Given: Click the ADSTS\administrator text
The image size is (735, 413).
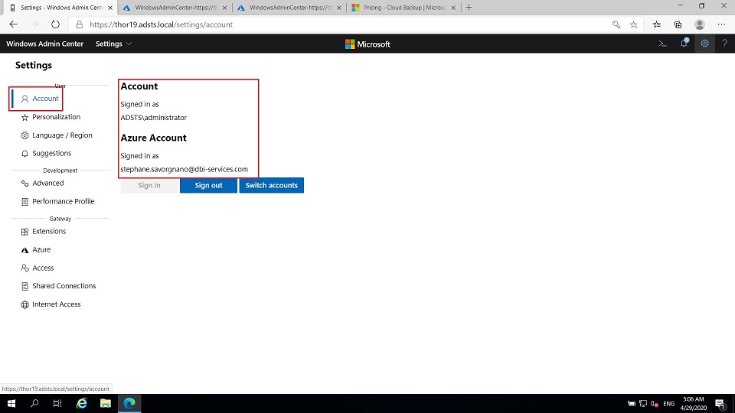Looking at the screenshot, I should [x=153, y=118].
